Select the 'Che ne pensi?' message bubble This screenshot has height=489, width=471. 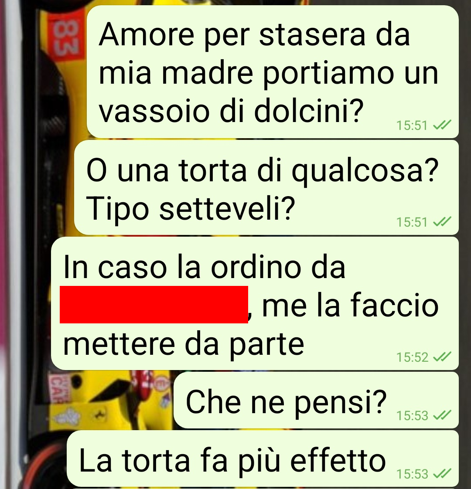316,400
